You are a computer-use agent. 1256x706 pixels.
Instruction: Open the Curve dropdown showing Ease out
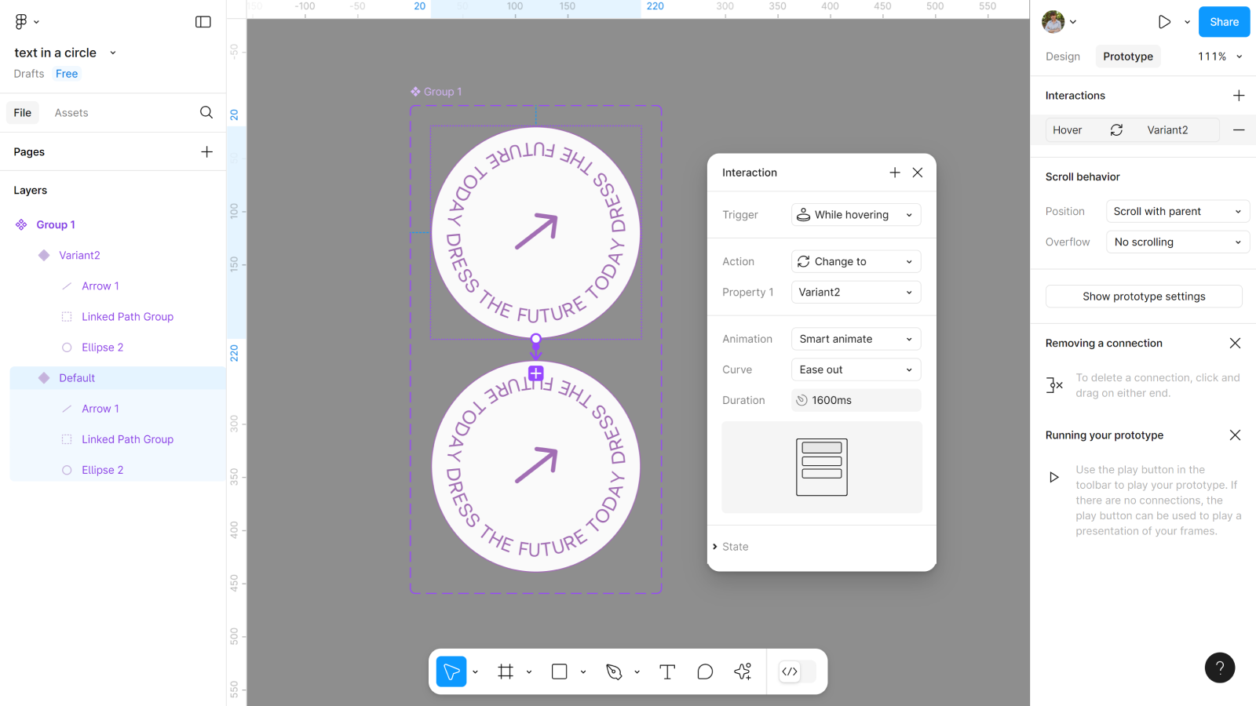[x=856, y=369]
